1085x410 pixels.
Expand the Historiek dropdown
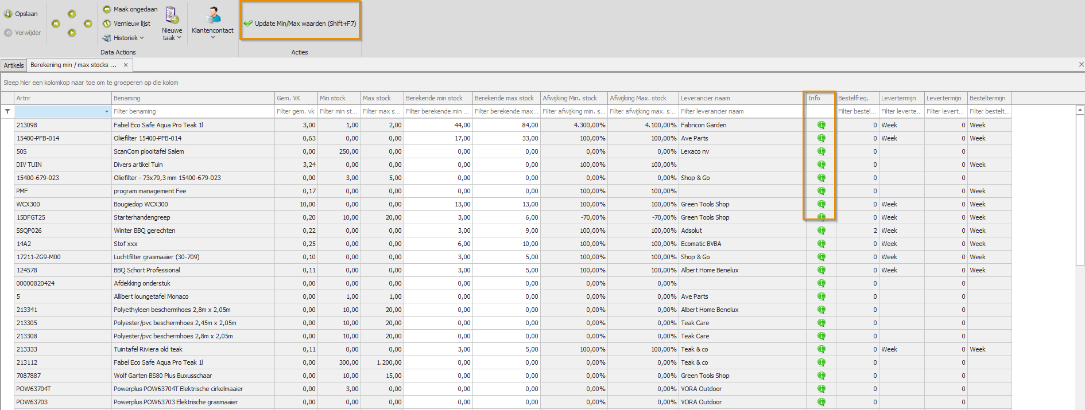pyautogui.click(x=123, y=38)
